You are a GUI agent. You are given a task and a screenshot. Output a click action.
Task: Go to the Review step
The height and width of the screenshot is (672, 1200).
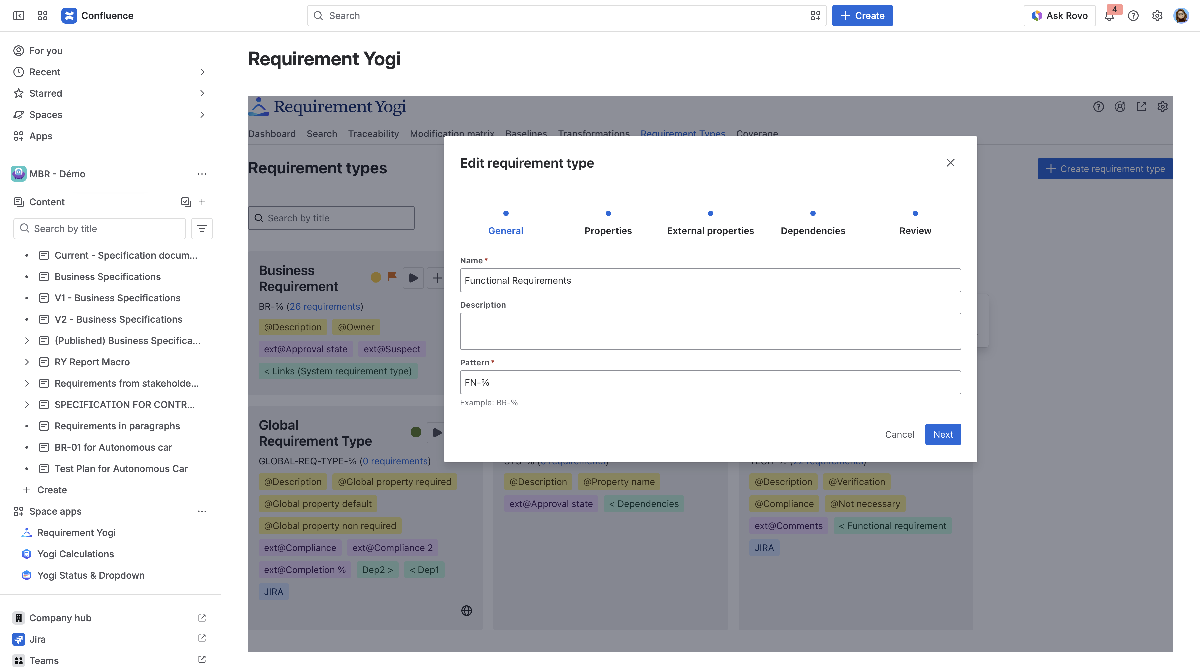915,231
